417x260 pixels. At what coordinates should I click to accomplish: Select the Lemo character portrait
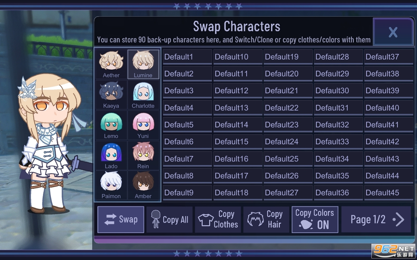pos(111,125)
